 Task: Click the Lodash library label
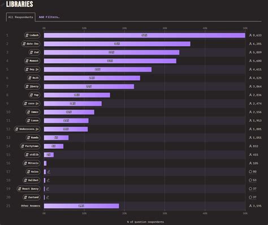click(x=32, y=35)
